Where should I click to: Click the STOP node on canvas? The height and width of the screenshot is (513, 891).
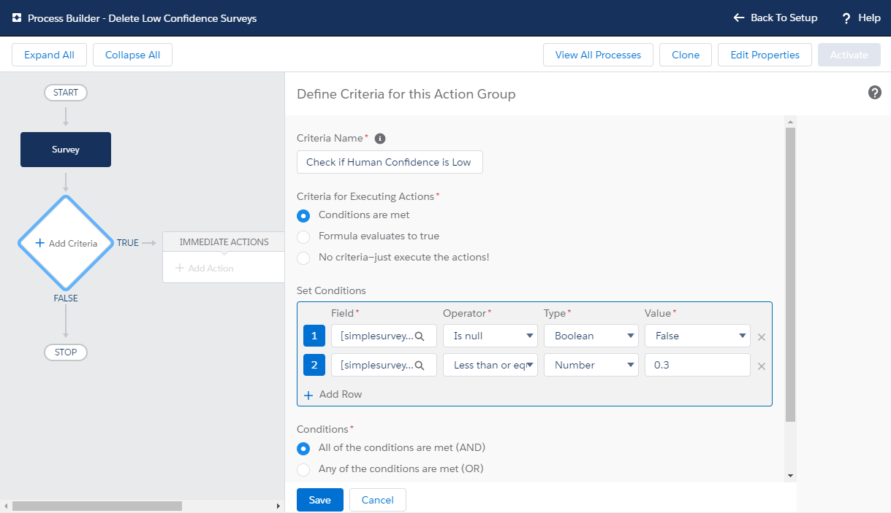[x=66, y=352]
